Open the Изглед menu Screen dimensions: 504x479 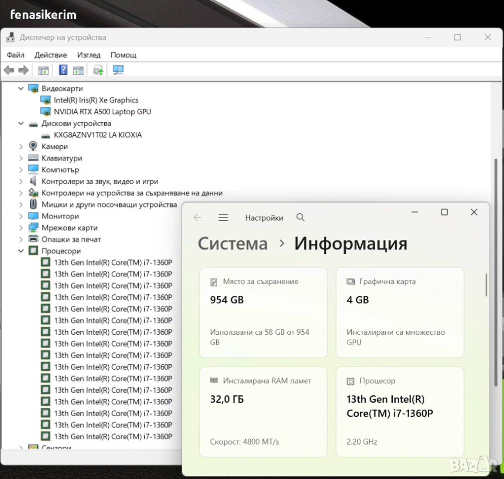coord(89,55)
